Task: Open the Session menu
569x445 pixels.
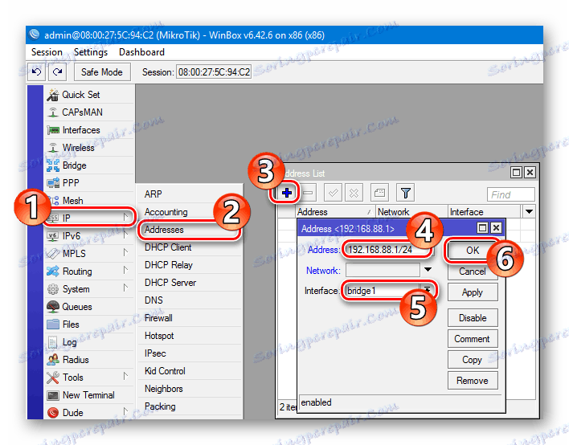Action: click(47, 52)
